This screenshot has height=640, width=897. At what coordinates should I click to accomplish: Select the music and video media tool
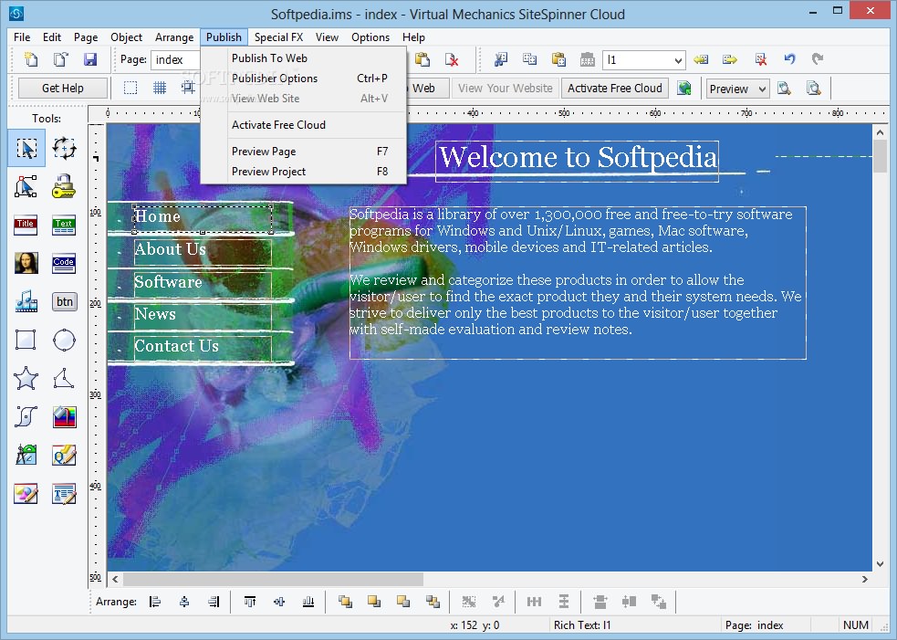pos(26,301)
